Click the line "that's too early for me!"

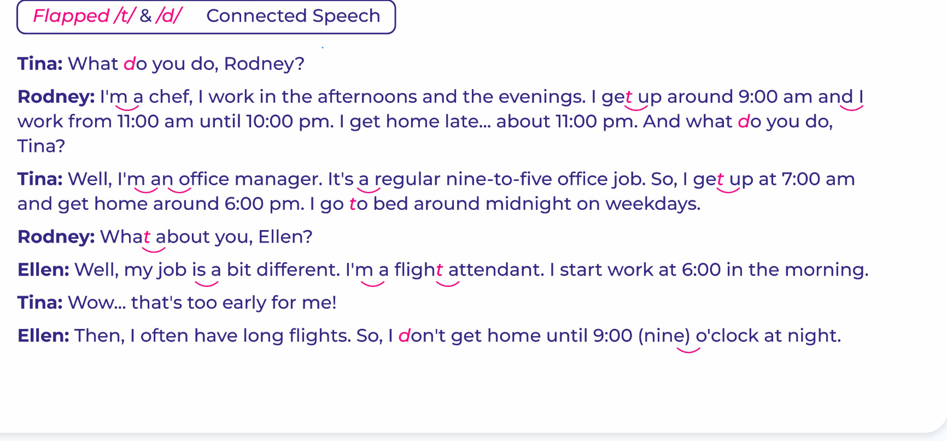233,303
